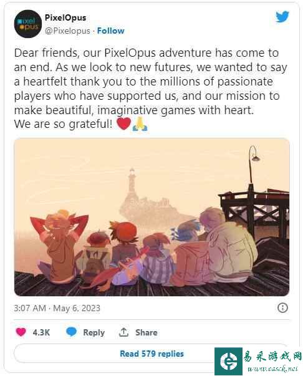Screen dimensions: 303x376
Task: Click the www.easck.net watermark URL
Action: click(x=272, y=369)
